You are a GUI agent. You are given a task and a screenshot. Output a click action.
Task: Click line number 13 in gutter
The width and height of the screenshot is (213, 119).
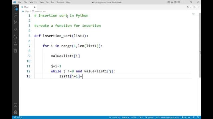[28, 76]
